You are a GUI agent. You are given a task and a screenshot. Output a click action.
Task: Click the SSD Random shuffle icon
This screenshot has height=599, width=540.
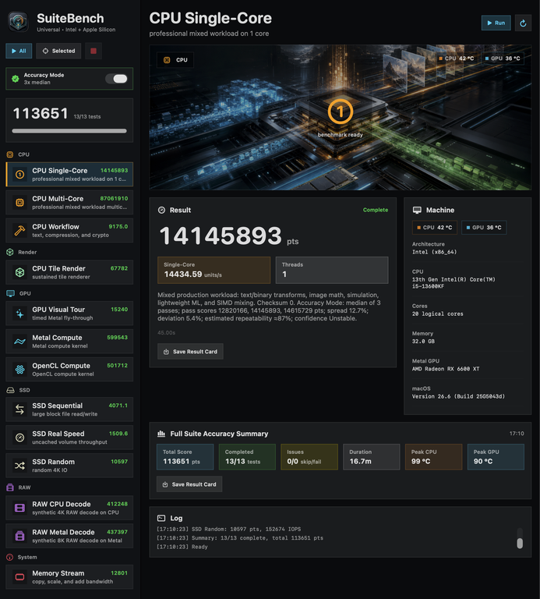tap(19, 466)
